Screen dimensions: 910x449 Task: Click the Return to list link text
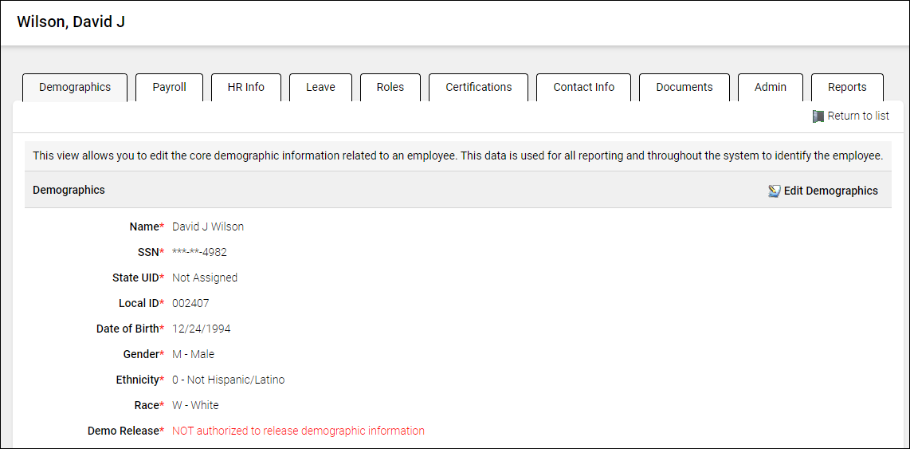click(x=858, y=116)
